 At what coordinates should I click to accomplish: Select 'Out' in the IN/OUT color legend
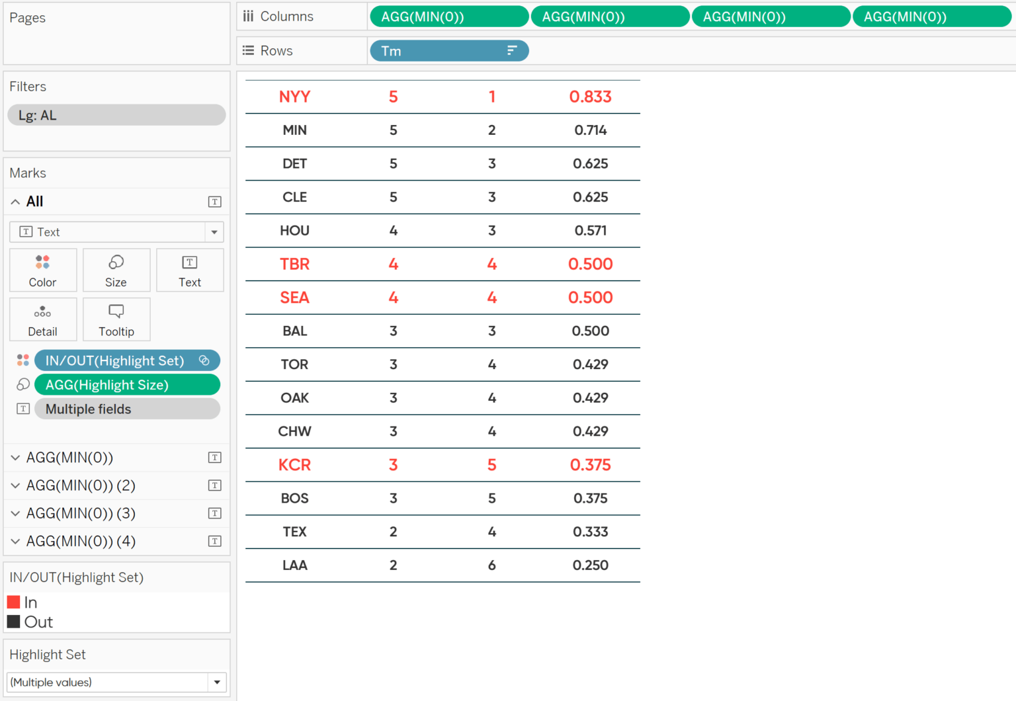pos(38,622)
